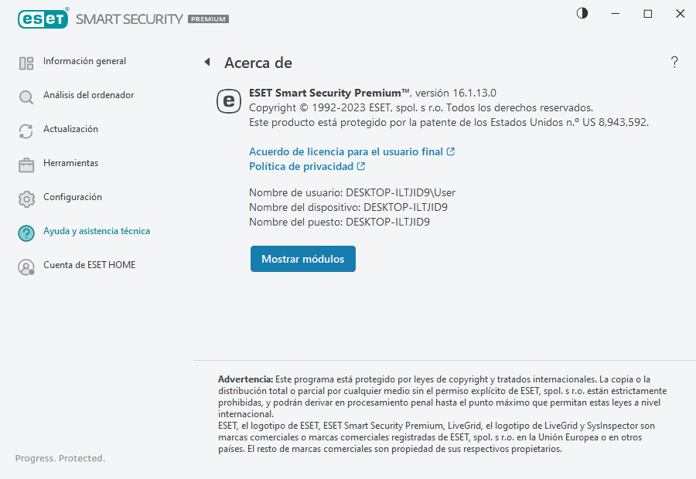Click the Análisis del ordenador magnifier icon
The height and width of the screenshot is (479, 696).
(26, 97)
